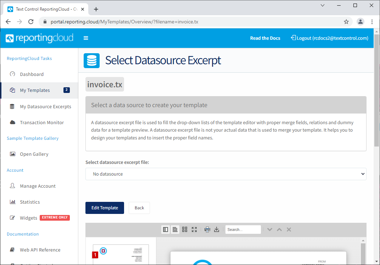Image resolution: width=380 pixels, height=265 pixels.
Task: Click the Widgets edit icon
Action: (x=12, y=217)
